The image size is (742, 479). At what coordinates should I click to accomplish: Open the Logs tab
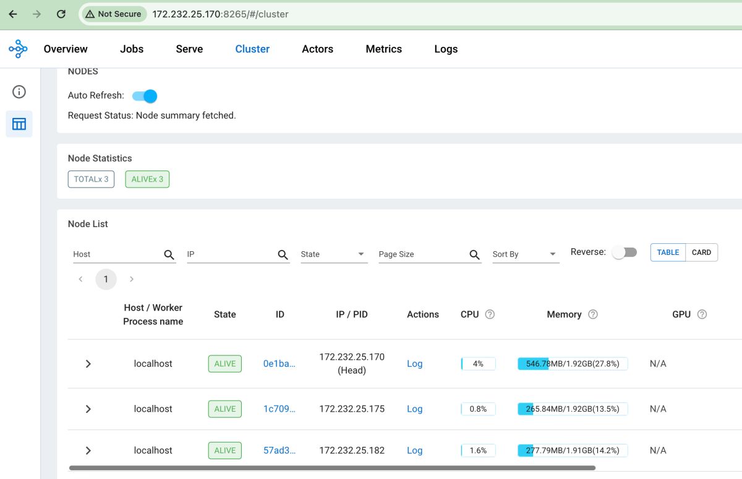(x=446, y=49)
